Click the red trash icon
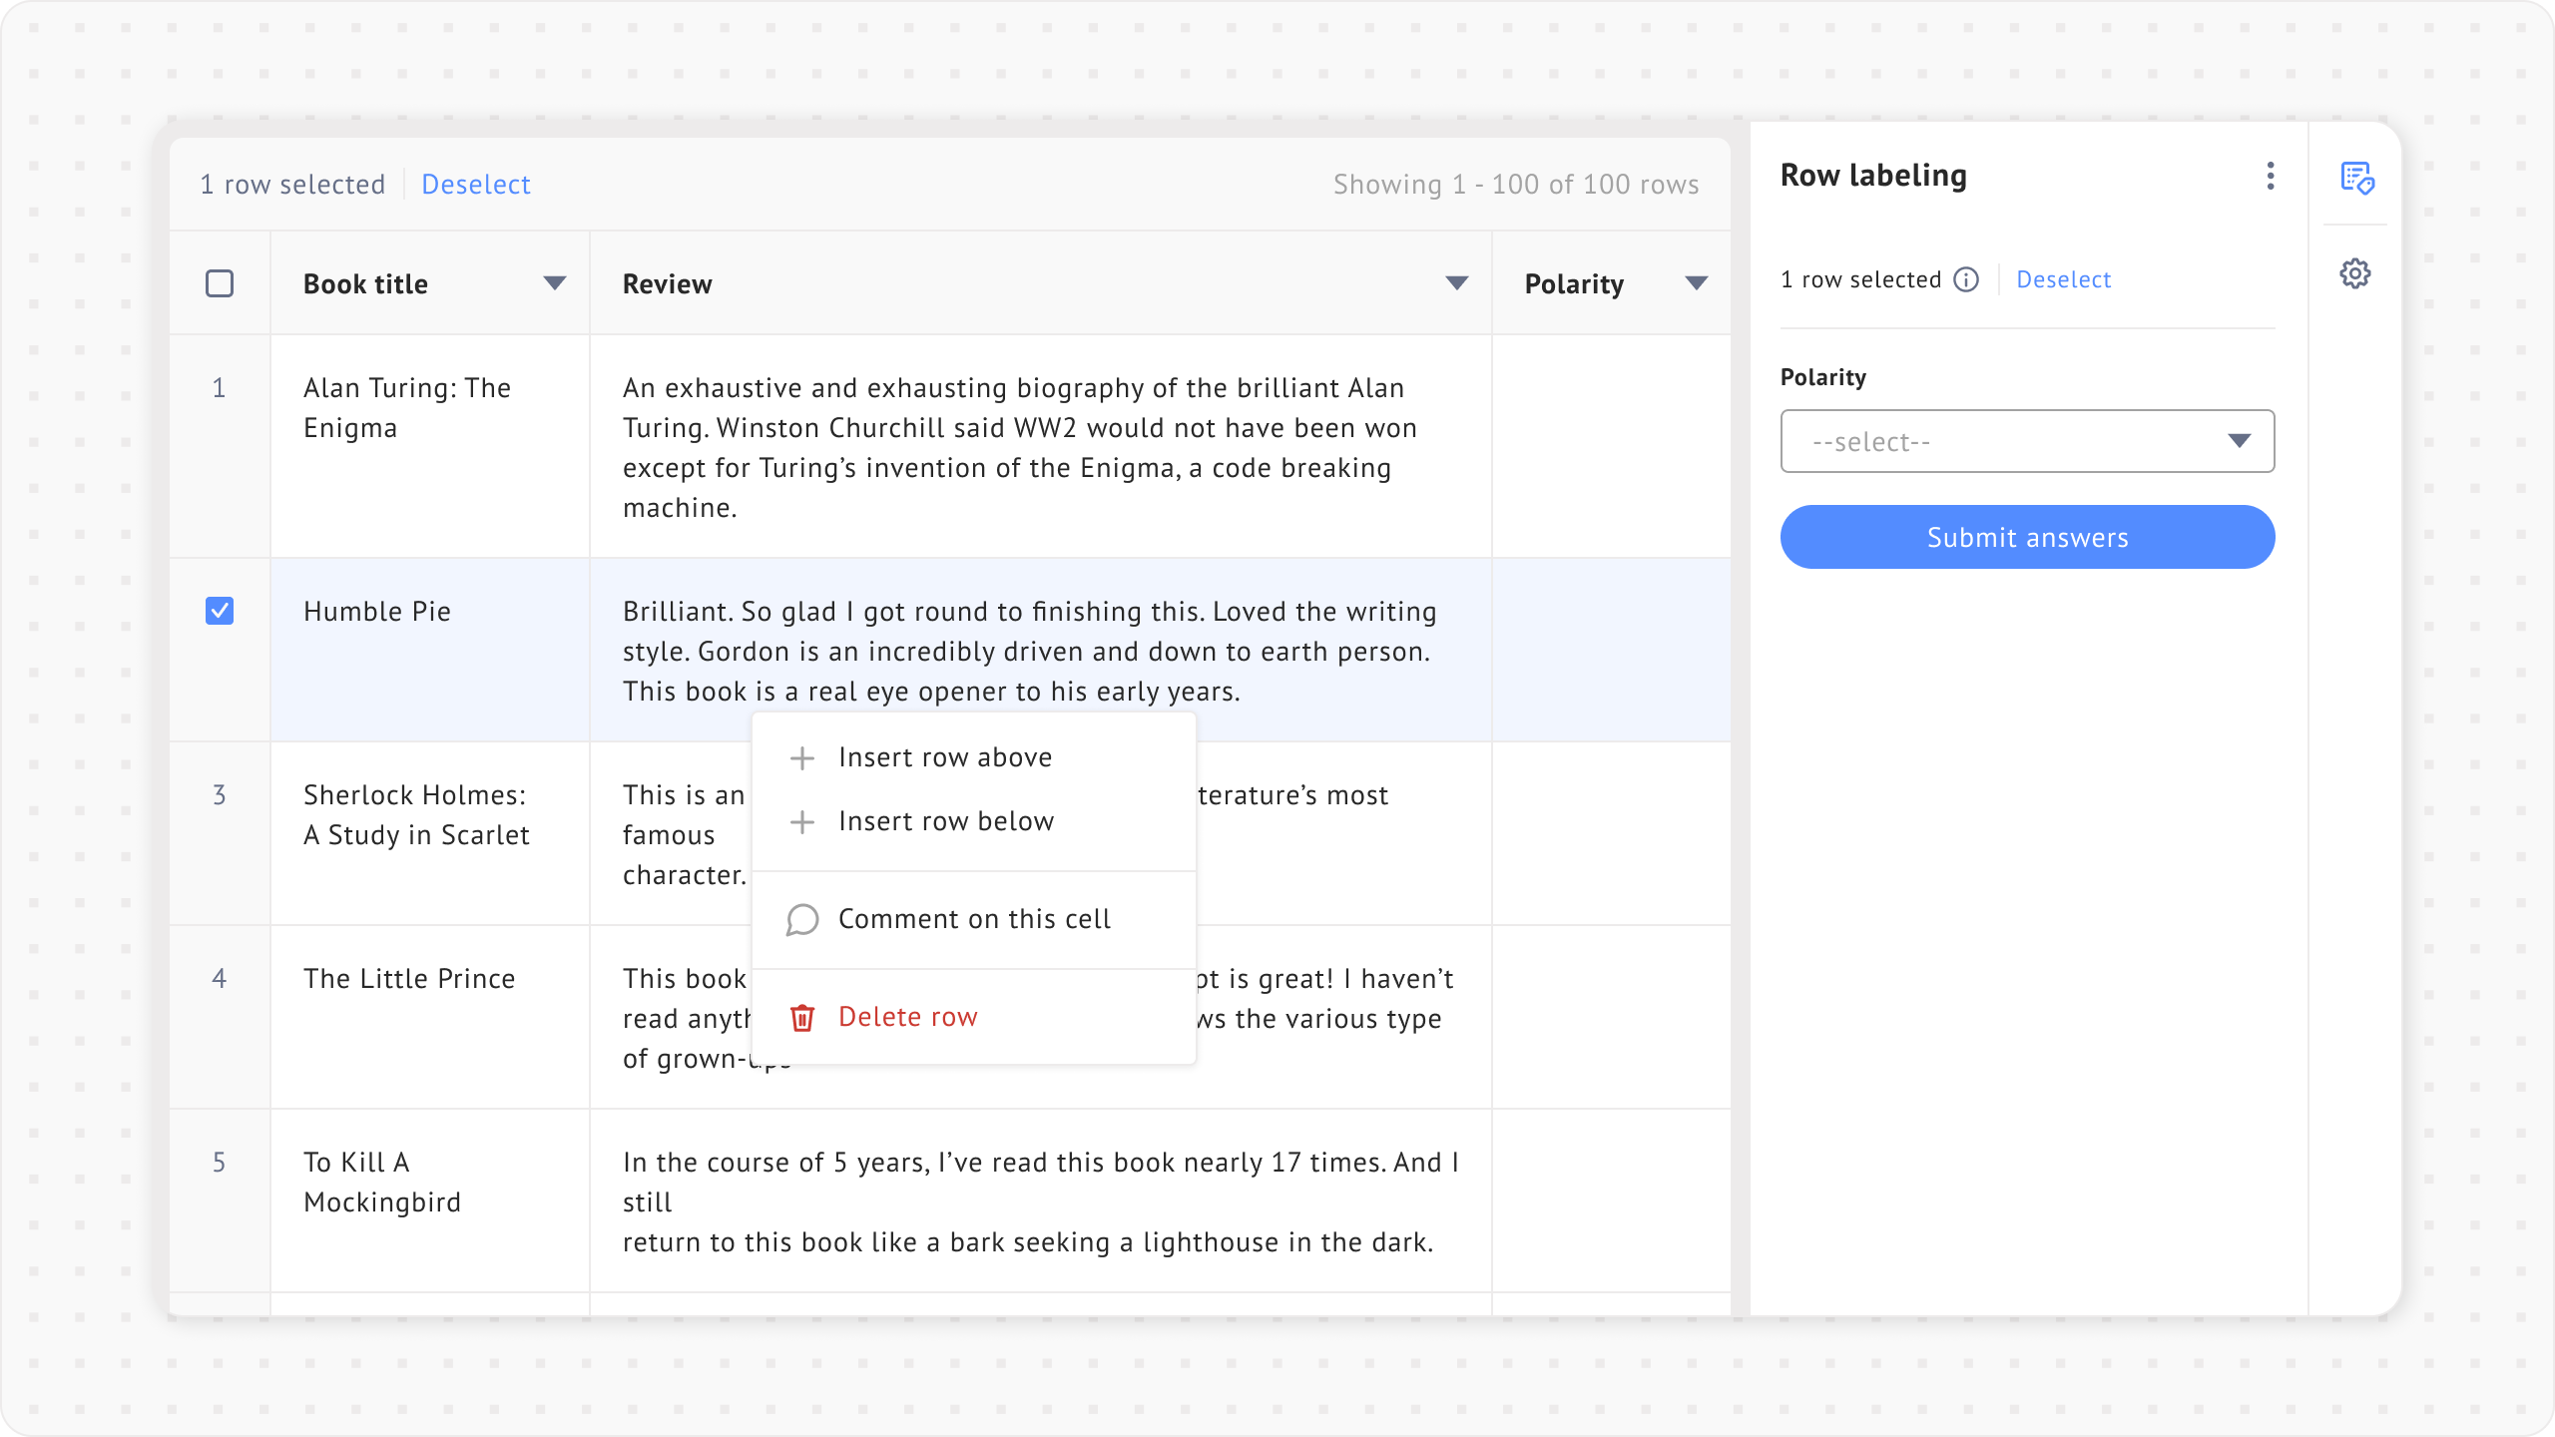This screenshot has height=1437, width=2555. click(x=802, y=1017)
